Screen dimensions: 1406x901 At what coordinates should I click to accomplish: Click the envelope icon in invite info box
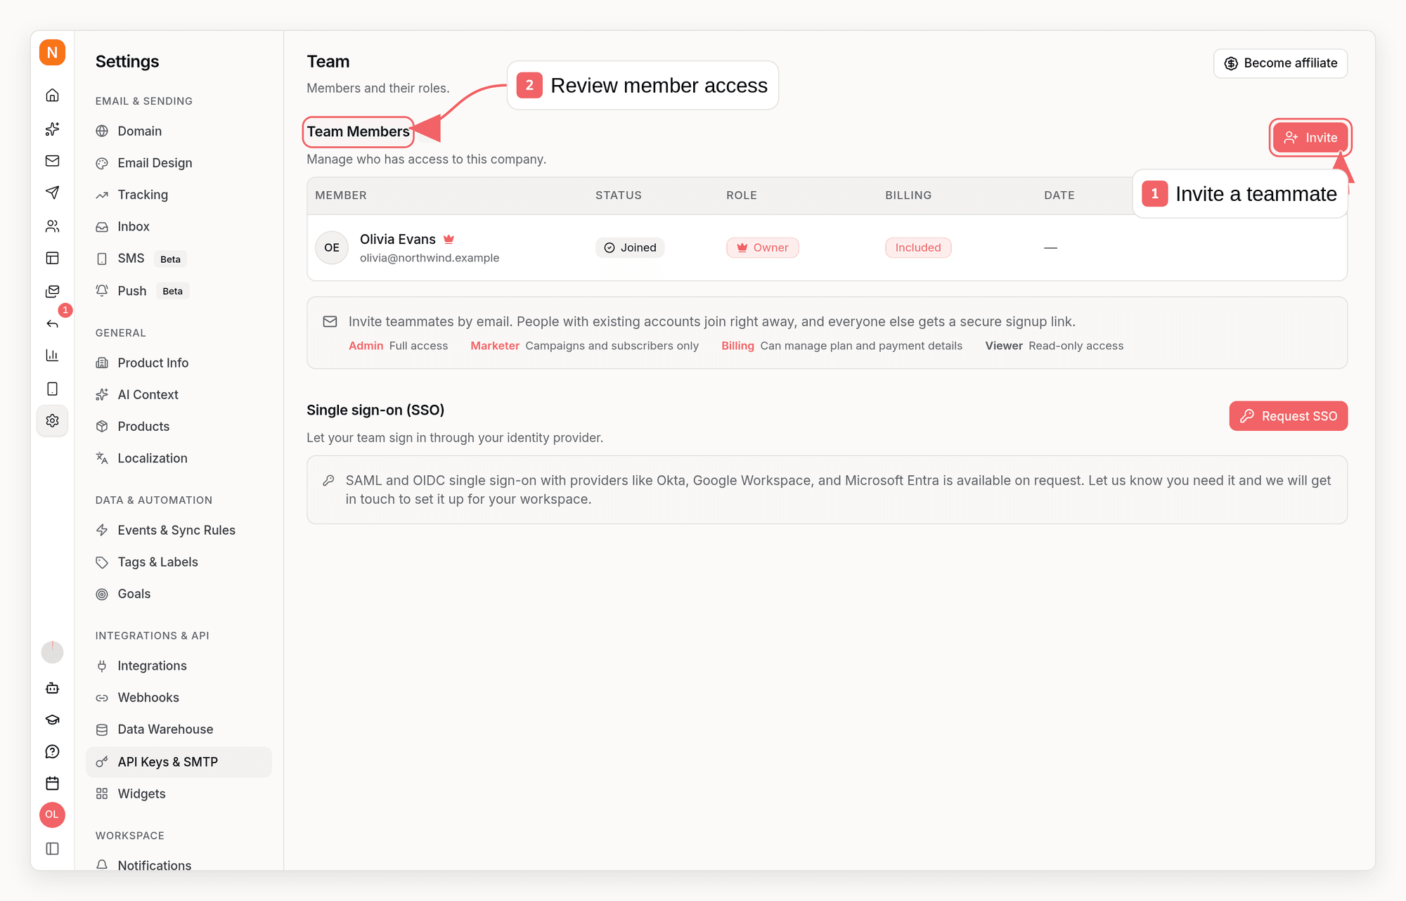(x=330, y=322)
